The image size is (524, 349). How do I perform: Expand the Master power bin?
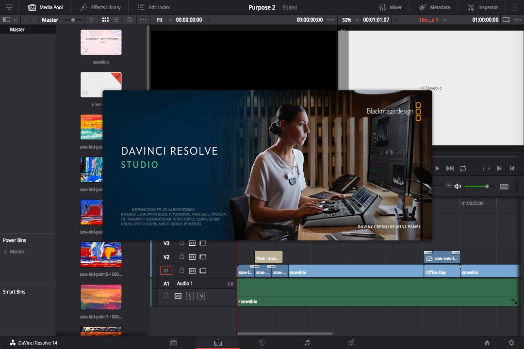(5, 252)
